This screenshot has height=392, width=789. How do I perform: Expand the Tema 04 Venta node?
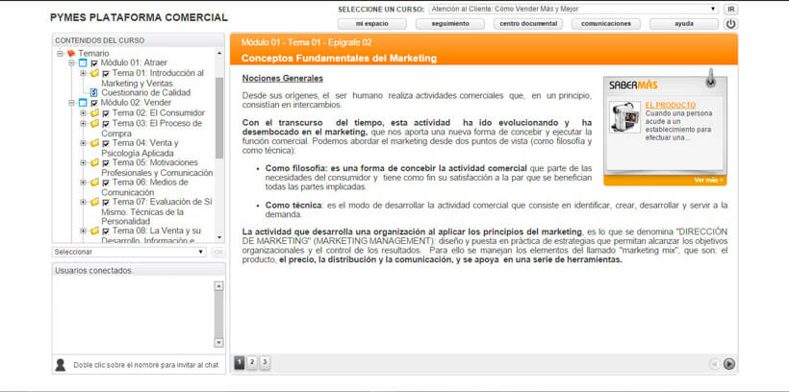83,143
